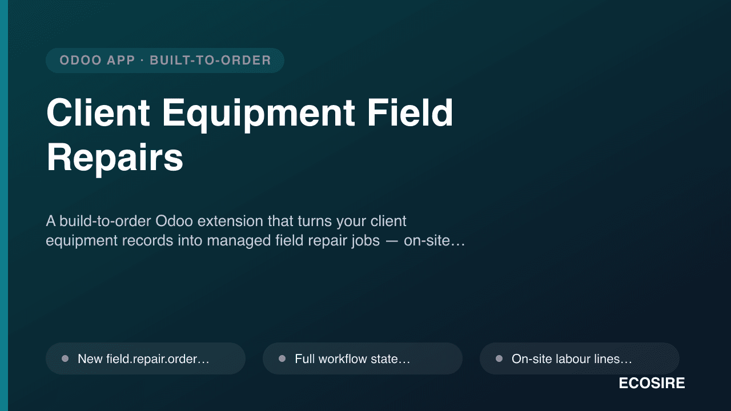Click the ODOO APP · BUILT-TO-ORDER badge

pos(165,61)
